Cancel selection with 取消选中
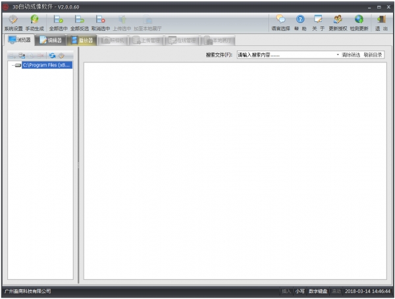 click(x=101, y=23)
